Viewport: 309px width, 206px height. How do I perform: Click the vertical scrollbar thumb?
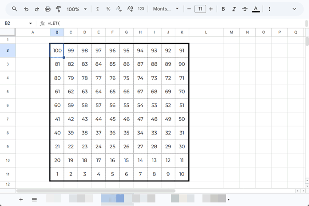click(307, 41)
